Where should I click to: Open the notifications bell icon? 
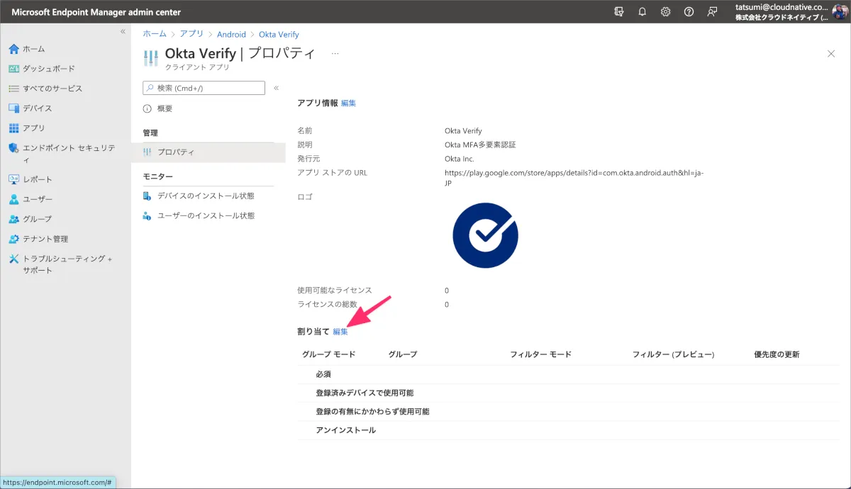[x=643, y=12]
